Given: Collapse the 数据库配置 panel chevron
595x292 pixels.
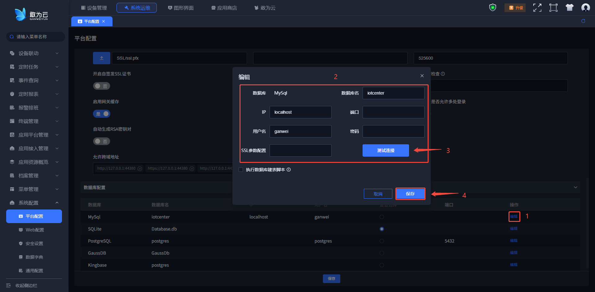Looking at the screenshot, I should pyautogui.click(x=575, y=187).
